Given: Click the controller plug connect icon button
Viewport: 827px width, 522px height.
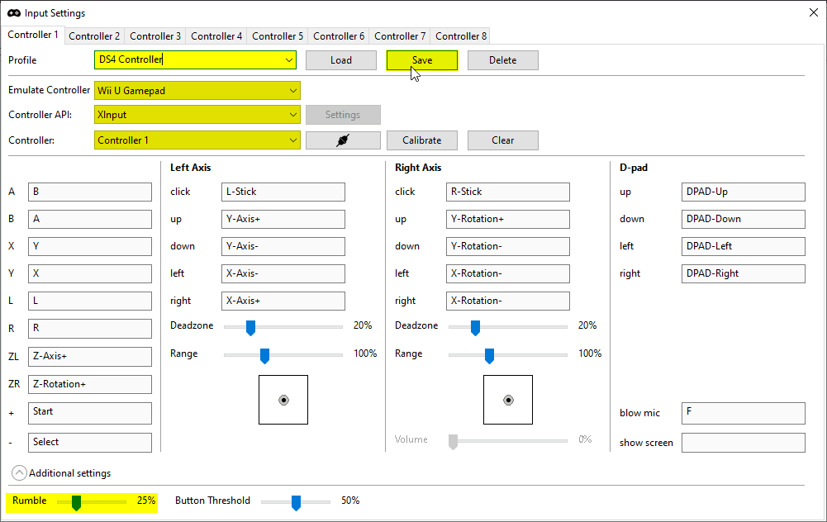Looking at the screenshot, I should tap(343, 140).
